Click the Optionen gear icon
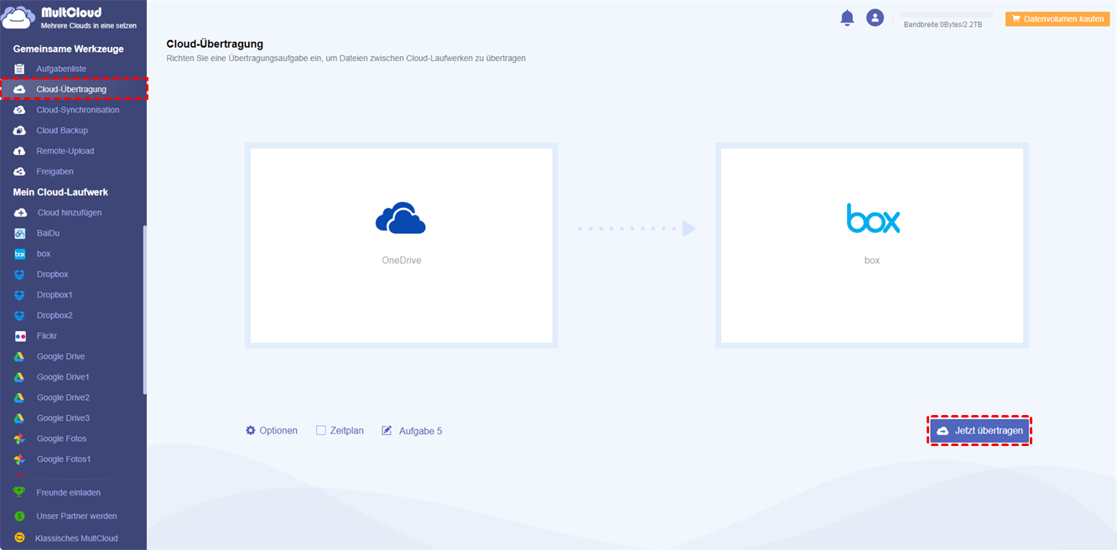 (x=250, y=430)
